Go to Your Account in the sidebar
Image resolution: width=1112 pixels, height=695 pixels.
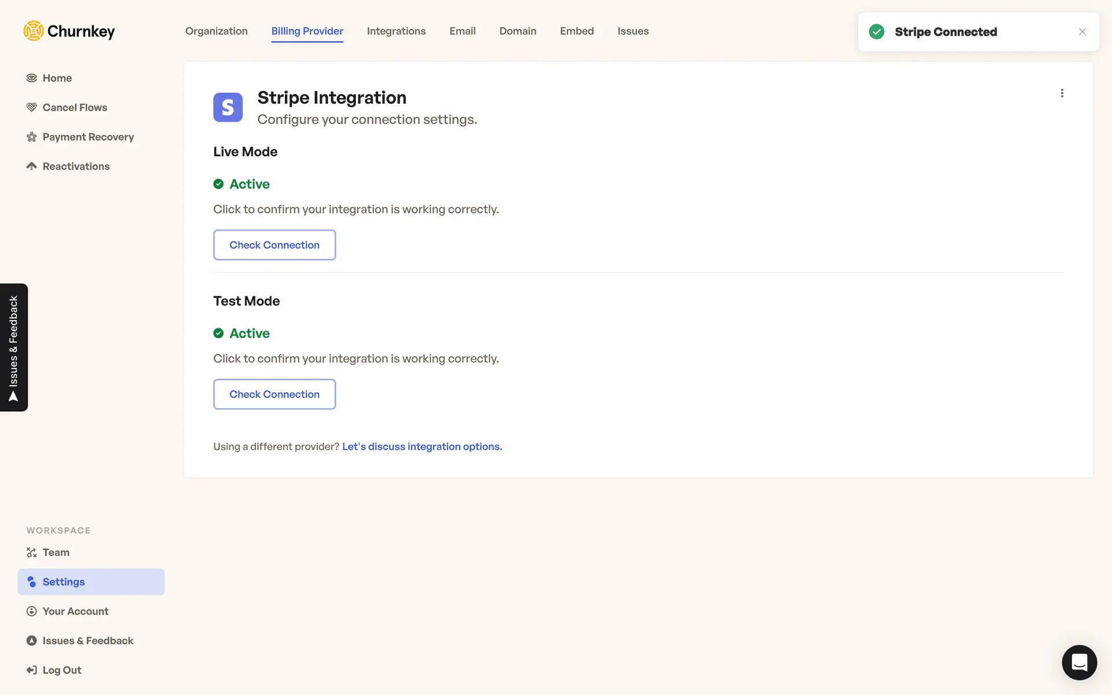pyautogui.click(x=75, y=612)
